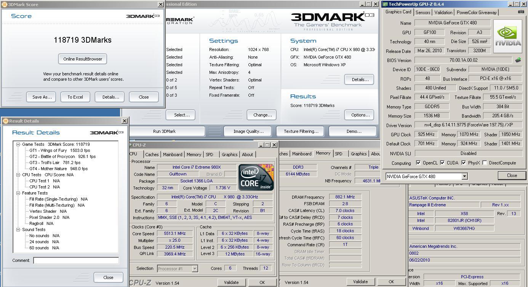Click the BIOS Version field 70.00.1A.00.02

(x=463, y=60)
